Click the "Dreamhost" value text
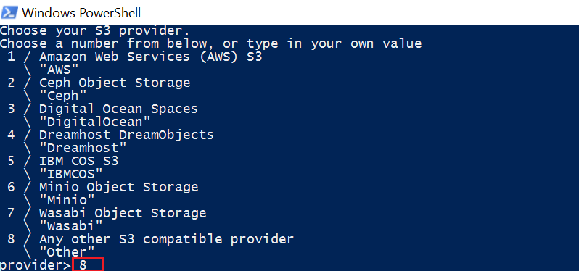The image size is (579, 271). (x=83, y=148)
